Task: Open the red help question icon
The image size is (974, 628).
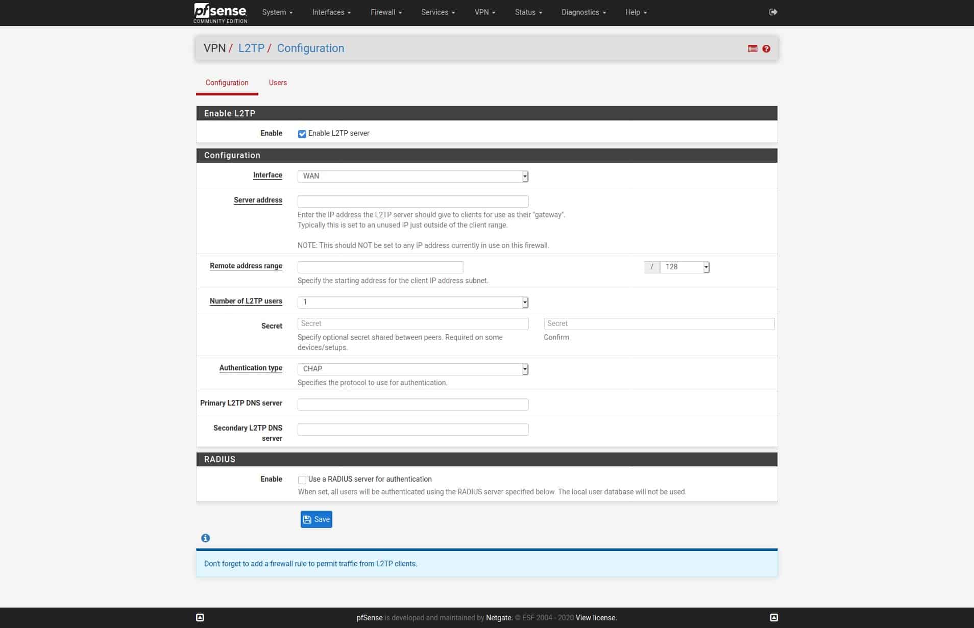Action: point(766,48)
